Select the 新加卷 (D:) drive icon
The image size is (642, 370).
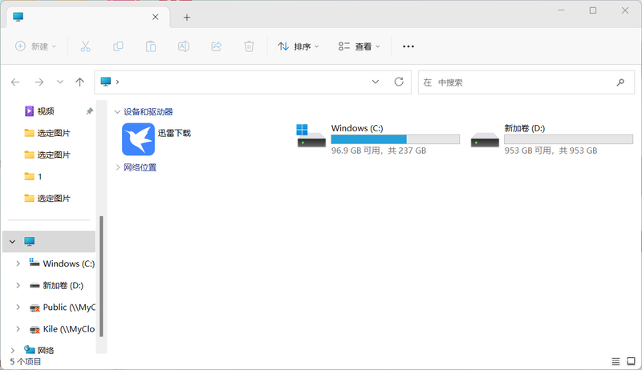[485, 139]
